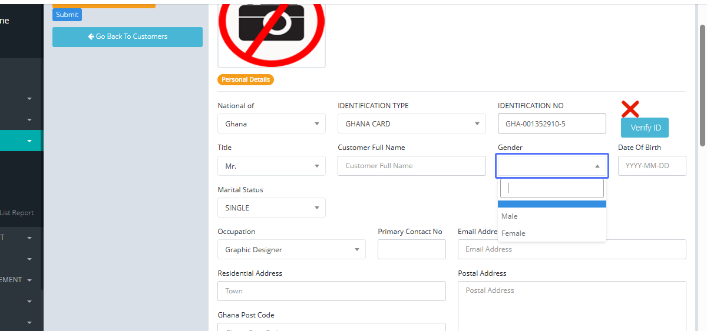Select the blank highlighted Gender option
This screenshot has width=707, height=331.
click(x=551, y=204)
